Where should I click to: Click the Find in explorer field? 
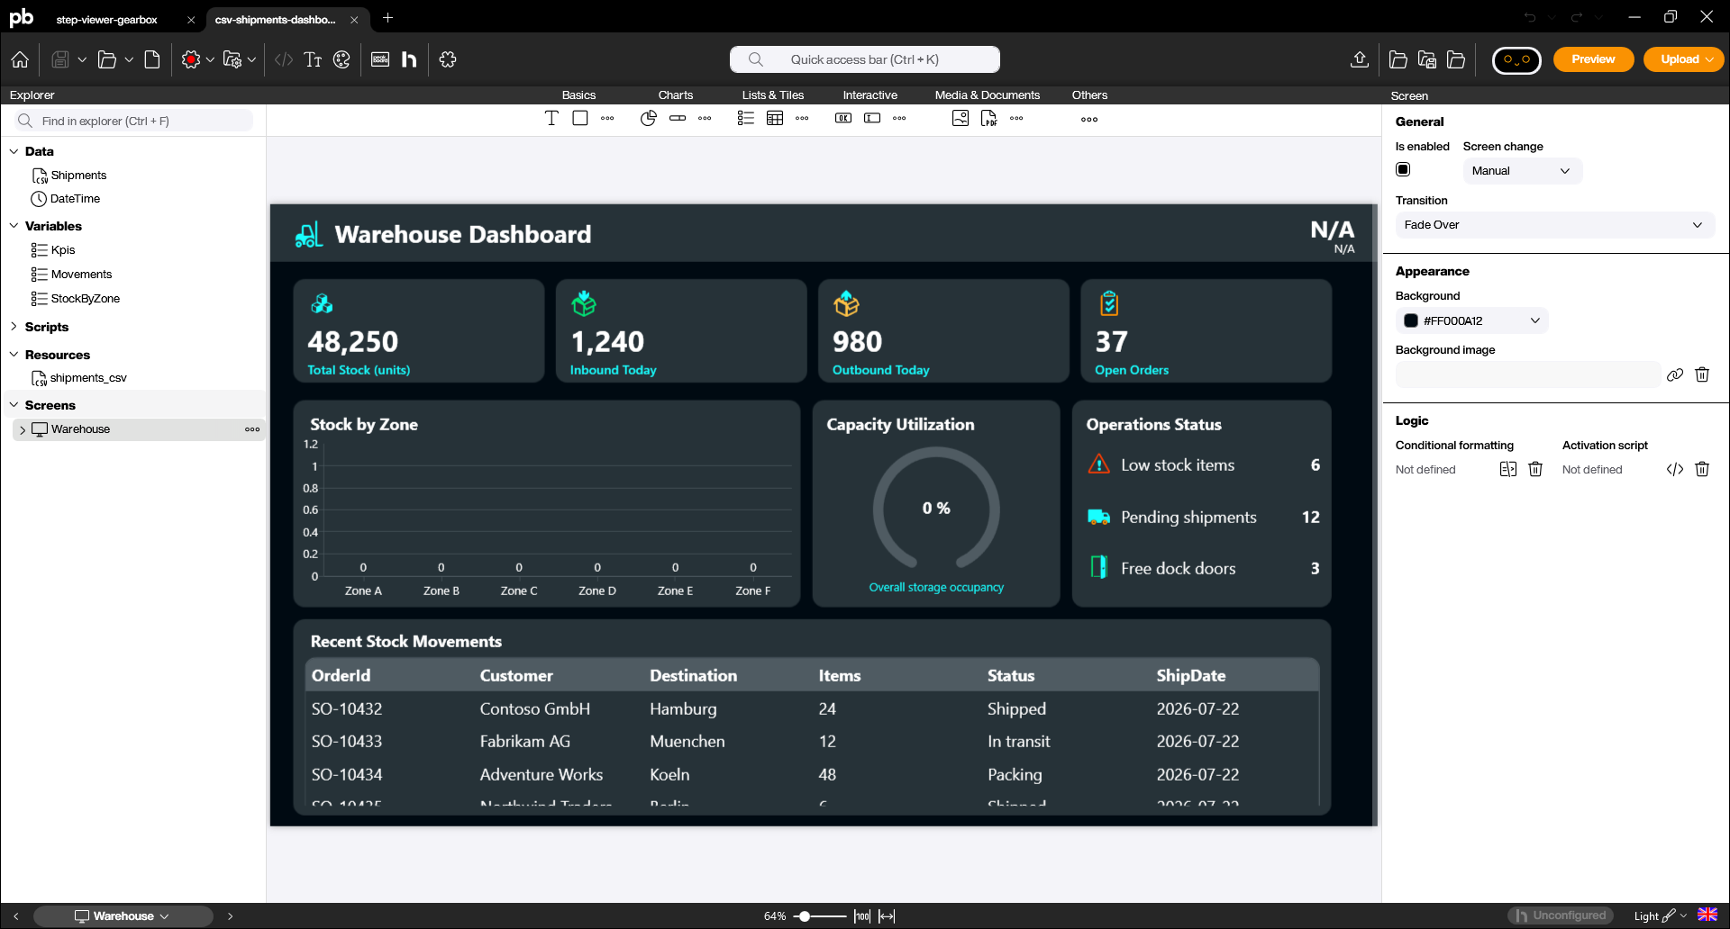[x=133, y=121]
